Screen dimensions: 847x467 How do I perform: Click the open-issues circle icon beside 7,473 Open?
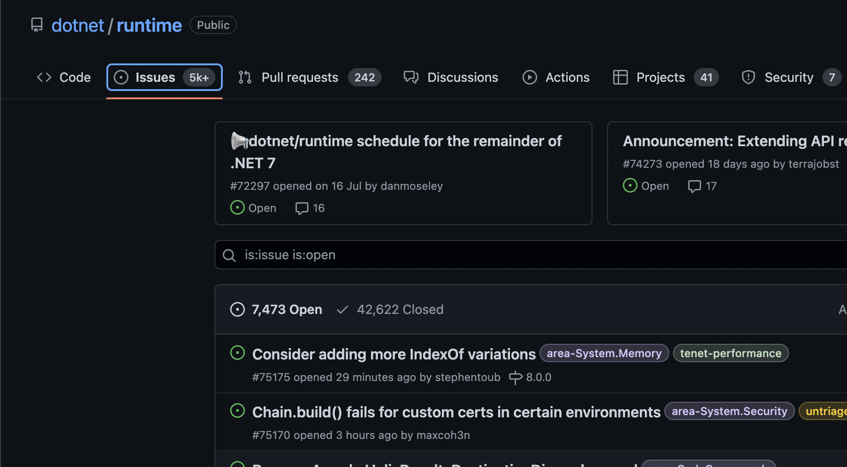coord(238,309)
